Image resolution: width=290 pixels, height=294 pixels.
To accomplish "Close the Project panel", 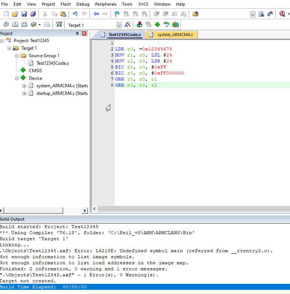I will click(84, 34).
